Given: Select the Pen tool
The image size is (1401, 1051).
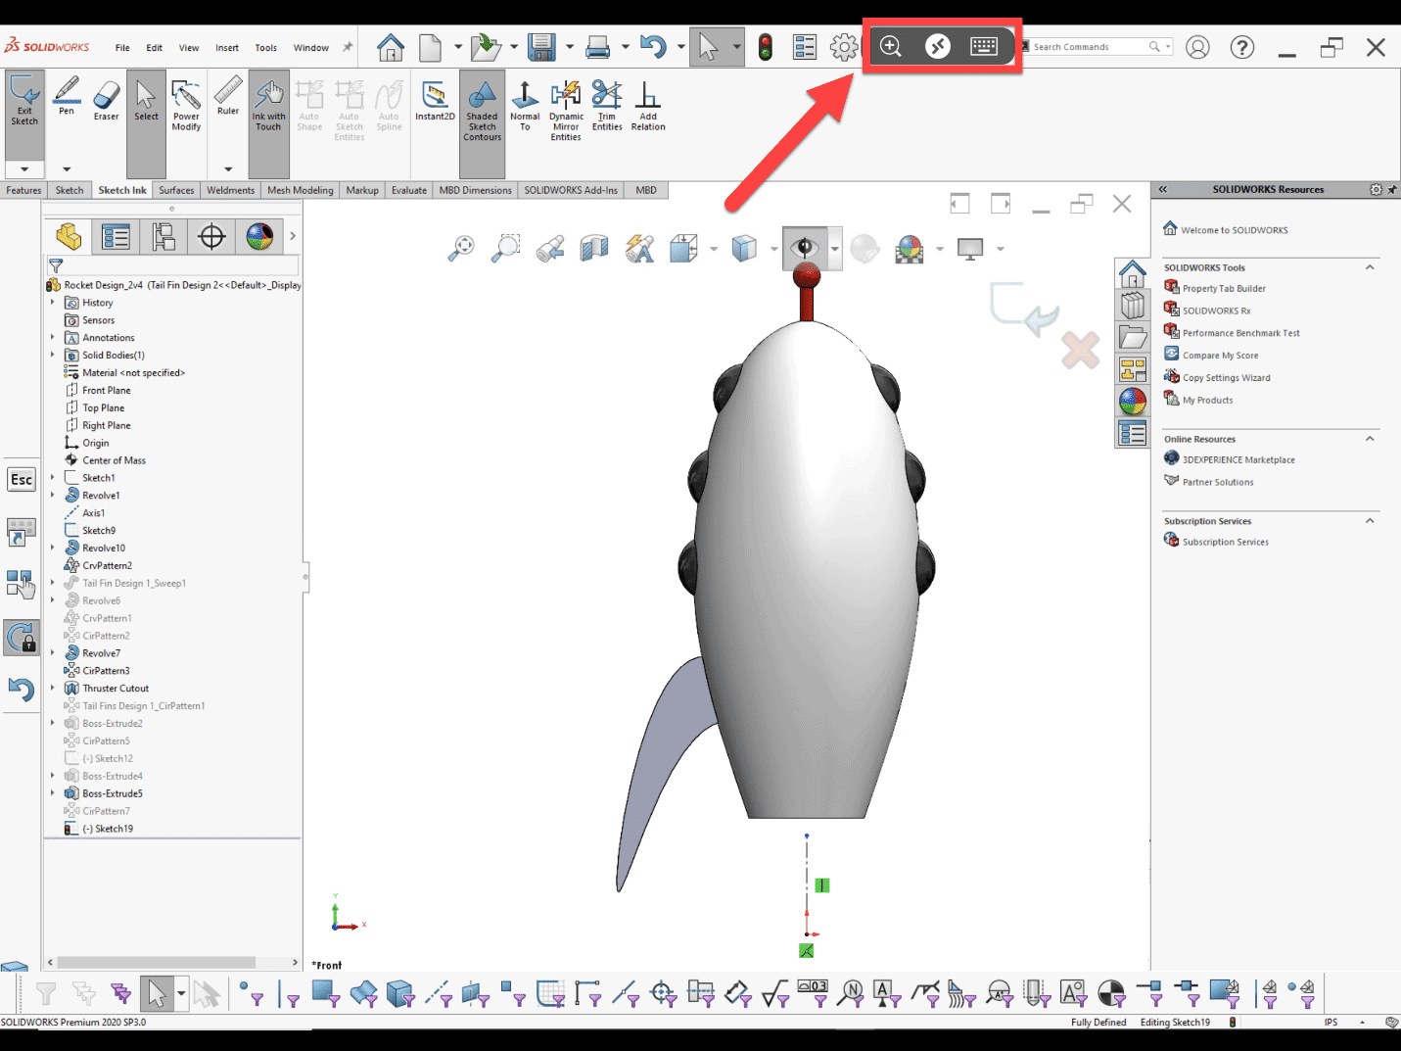Looking at the screenshot, I should (67, 98).
